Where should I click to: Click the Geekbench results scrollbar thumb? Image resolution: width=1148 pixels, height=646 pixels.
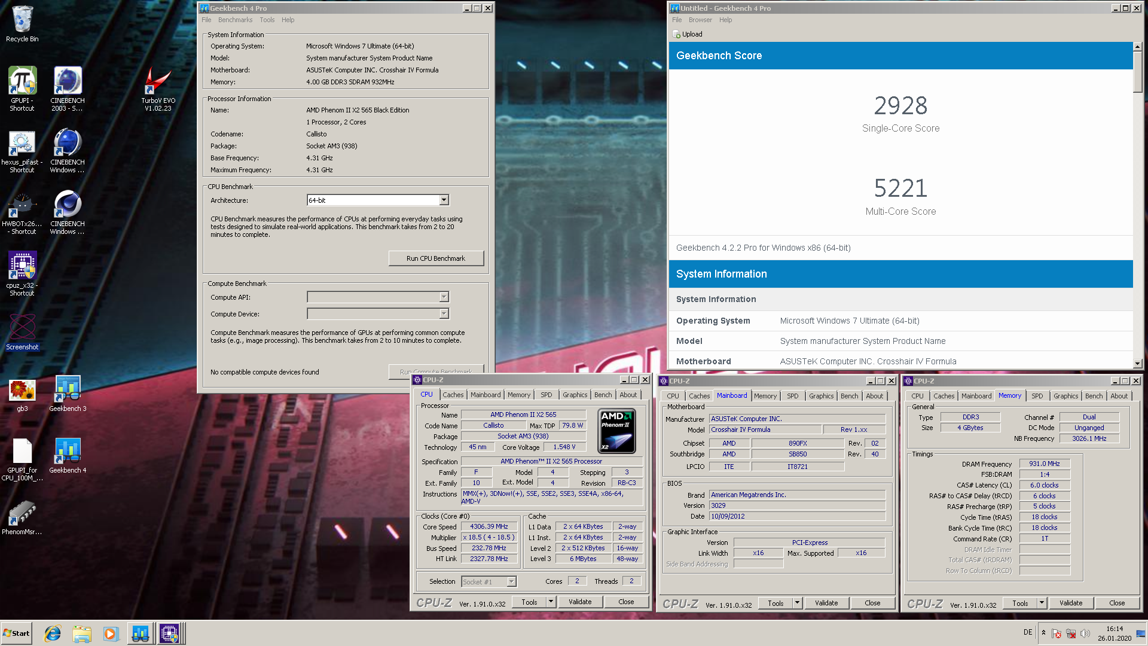point(1137,72)
